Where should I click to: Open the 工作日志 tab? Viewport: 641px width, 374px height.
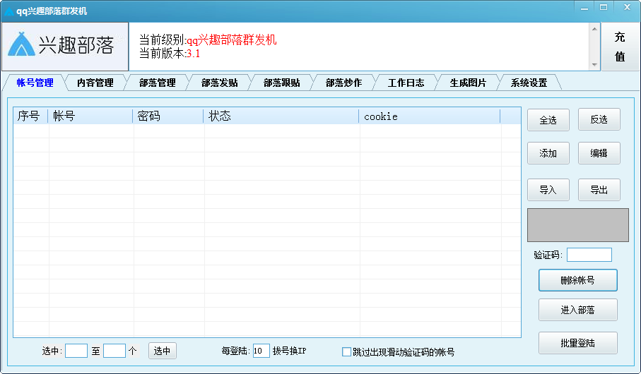406,83
